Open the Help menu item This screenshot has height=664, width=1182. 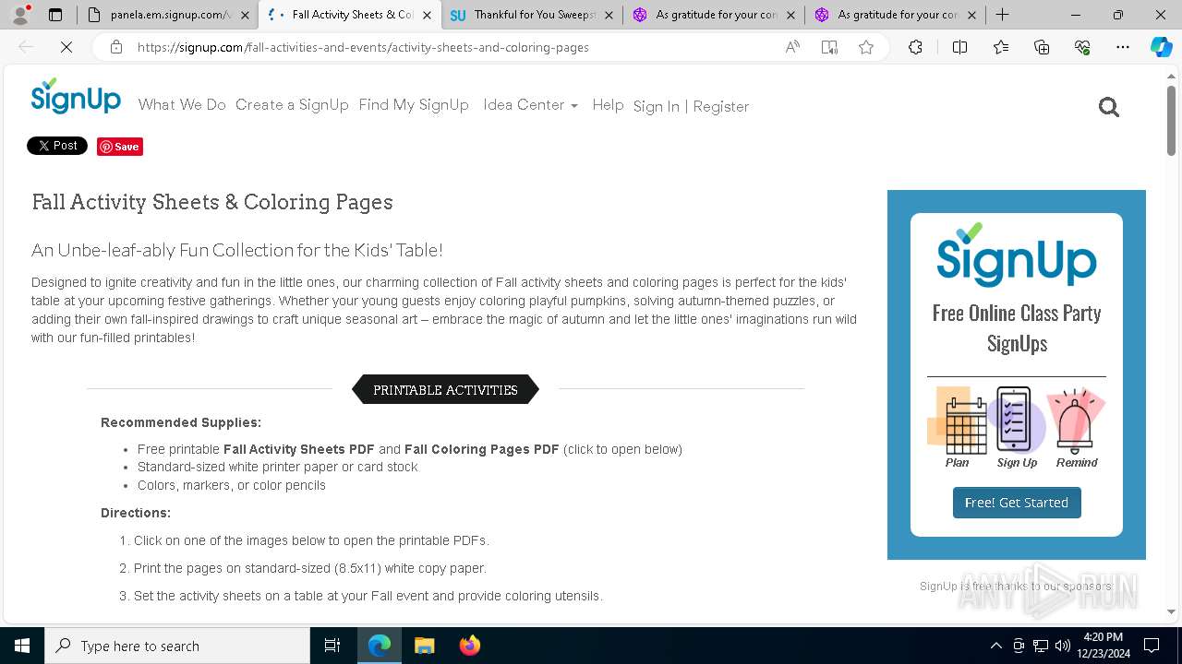[608, 105]
